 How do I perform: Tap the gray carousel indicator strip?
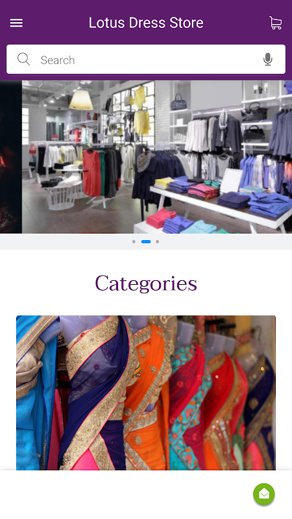(x=146, y=241)
